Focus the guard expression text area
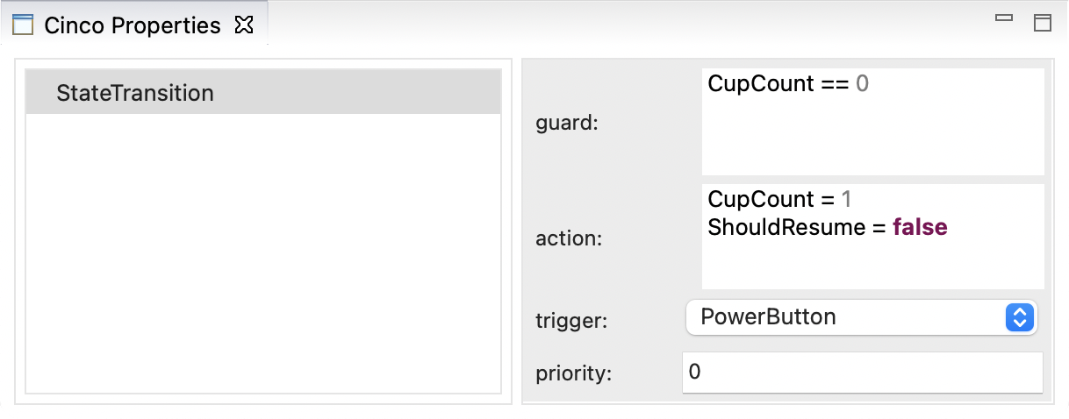 872,131
